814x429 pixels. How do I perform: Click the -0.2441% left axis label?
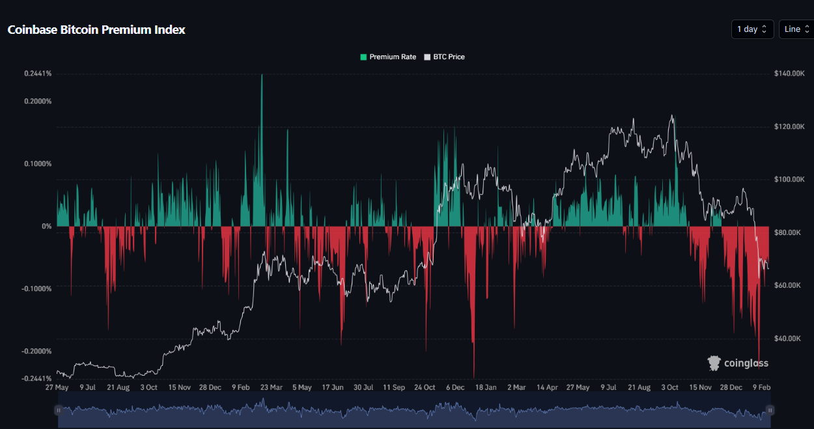pyautogui.click(x=36, y=379)
